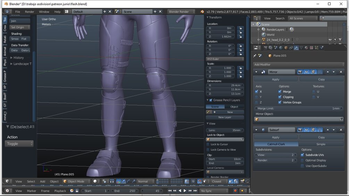349x196 pixels.
Task: Open the Help menu
Action: [57, 11]
